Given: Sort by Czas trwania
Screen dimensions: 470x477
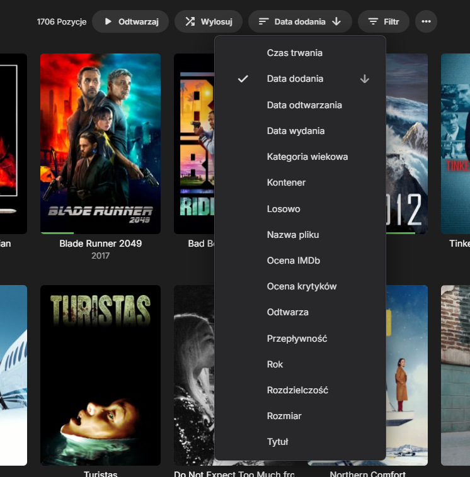Looking at the screenshot, I should click(300, 53).
